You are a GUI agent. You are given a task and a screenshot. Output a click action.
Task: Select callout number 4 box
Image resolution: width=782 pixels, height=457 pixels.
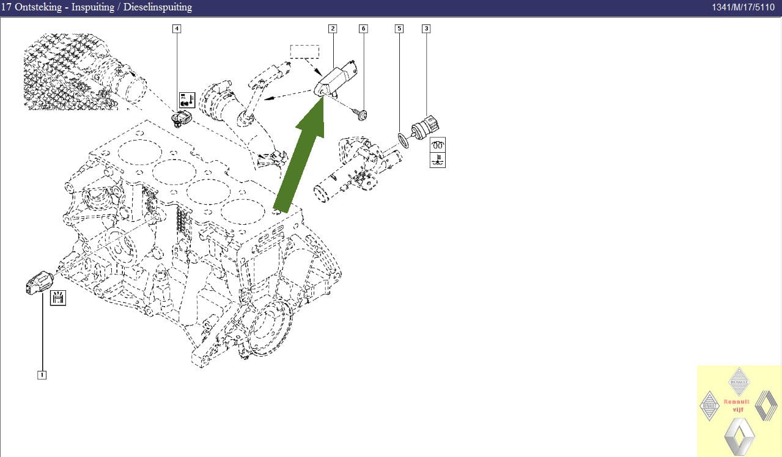tap(177, 28)
